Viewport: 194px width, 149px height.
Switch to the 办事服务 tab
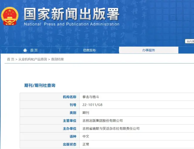pos(148,50)
